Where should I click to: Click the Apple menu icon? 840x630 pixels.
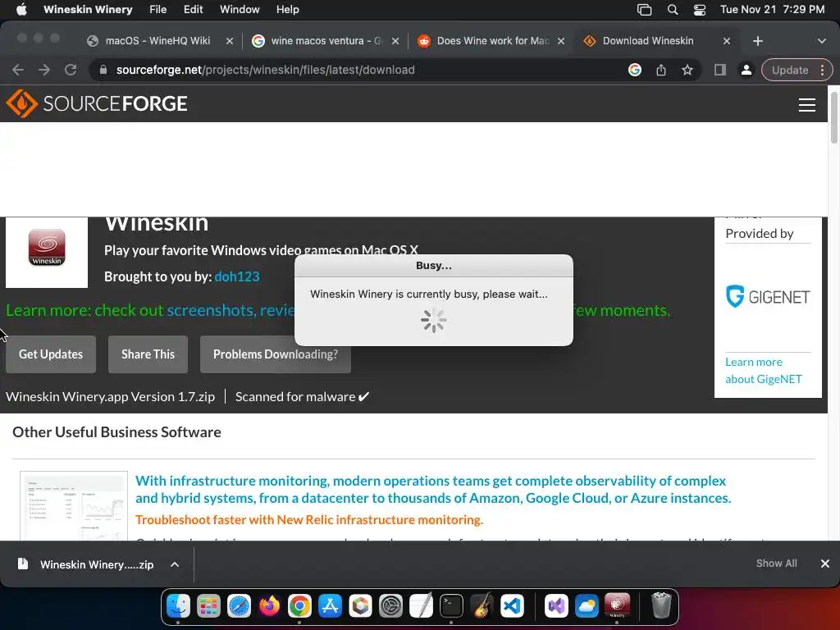pyautogui.click(x=21, y=9)
